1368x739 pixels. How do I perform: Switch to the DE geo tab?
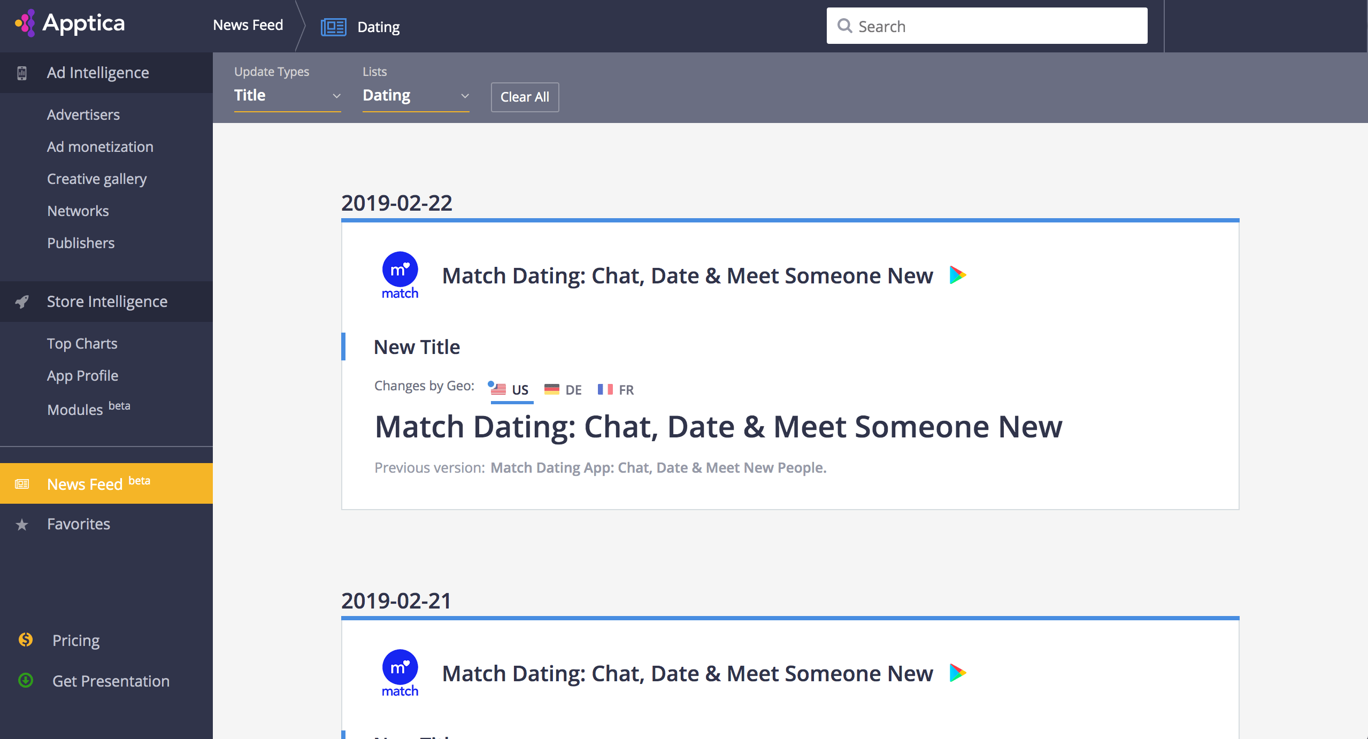coord(563,390)
